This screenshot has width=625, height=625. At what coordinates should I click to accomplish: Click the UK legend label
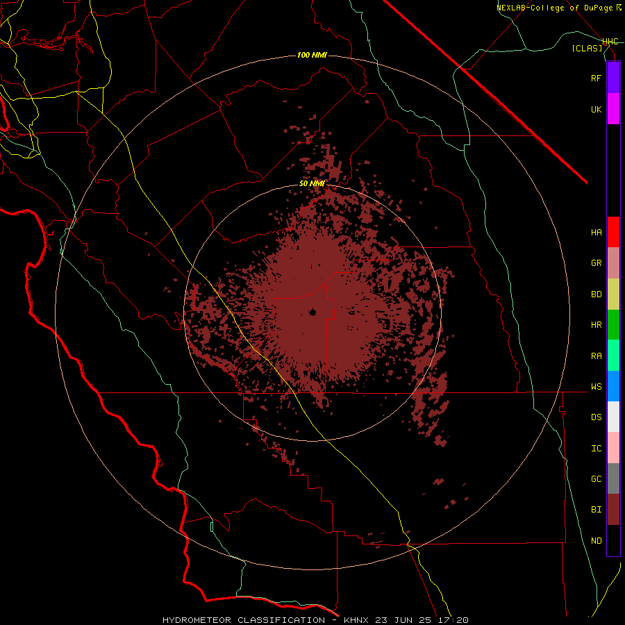(596, 109)
